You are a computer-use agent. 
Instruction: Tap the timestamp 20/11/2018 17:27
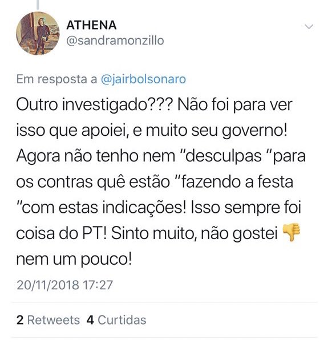coord(64,285)
